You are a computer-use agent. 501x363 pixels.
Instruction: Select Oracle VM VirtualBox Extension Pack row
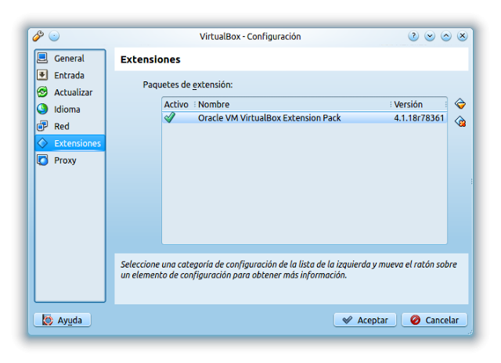[269, 118]
